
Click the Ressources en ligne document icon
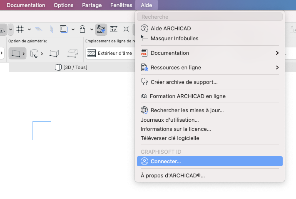pyautogui.click(x=144, y=67)
